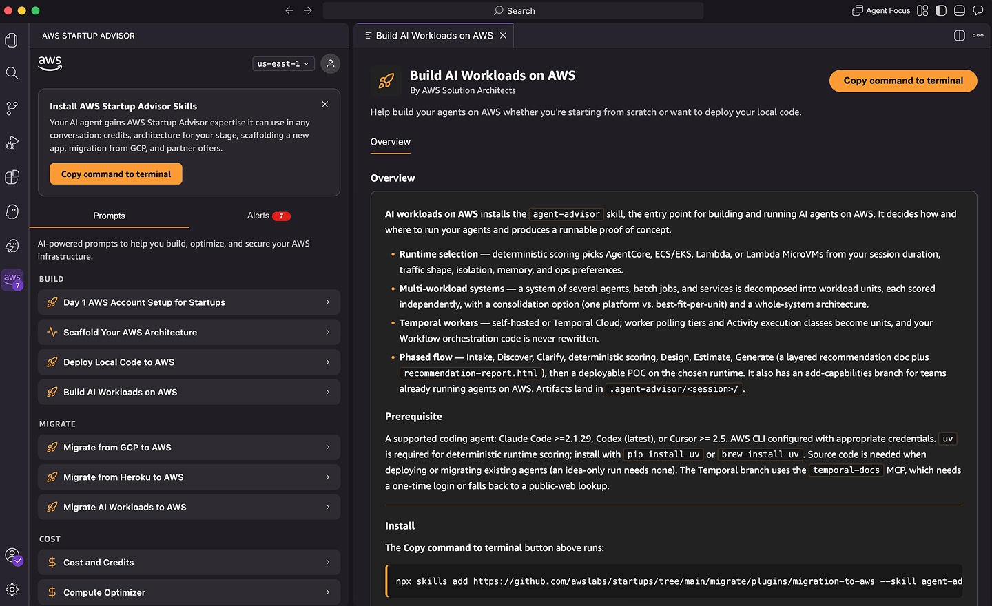Open Accounts icon at sidebar bottom
The height and width of the screenshot is (606, 992).
click(12, 555)
